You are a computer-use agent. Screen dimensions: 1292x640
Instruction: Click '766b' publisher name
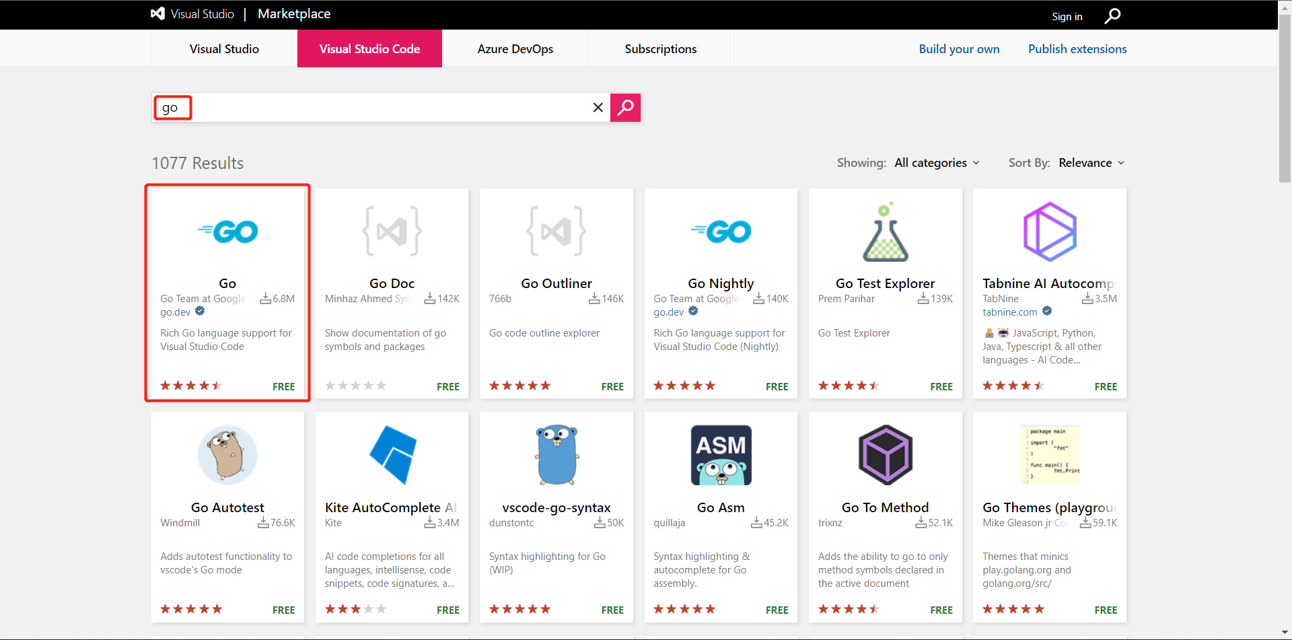coord(500,299)
